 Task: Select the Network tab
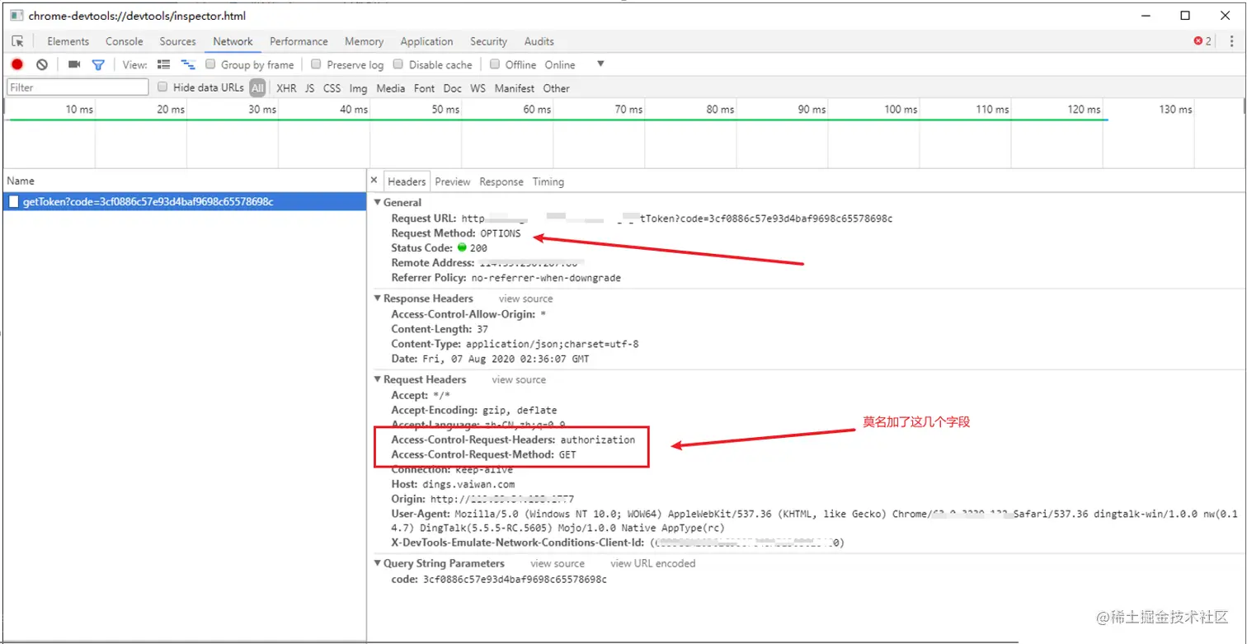(x=233, y=41)
